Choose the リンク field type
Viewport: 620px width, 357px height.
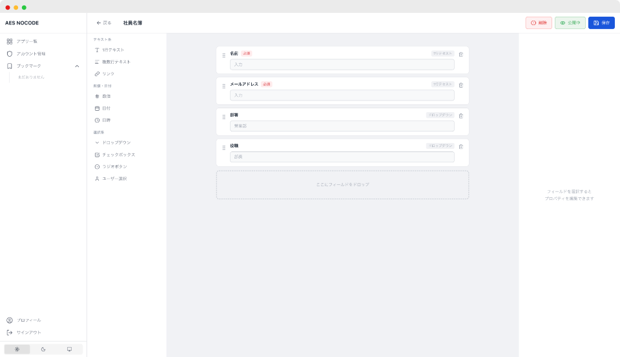coord(108,74)
